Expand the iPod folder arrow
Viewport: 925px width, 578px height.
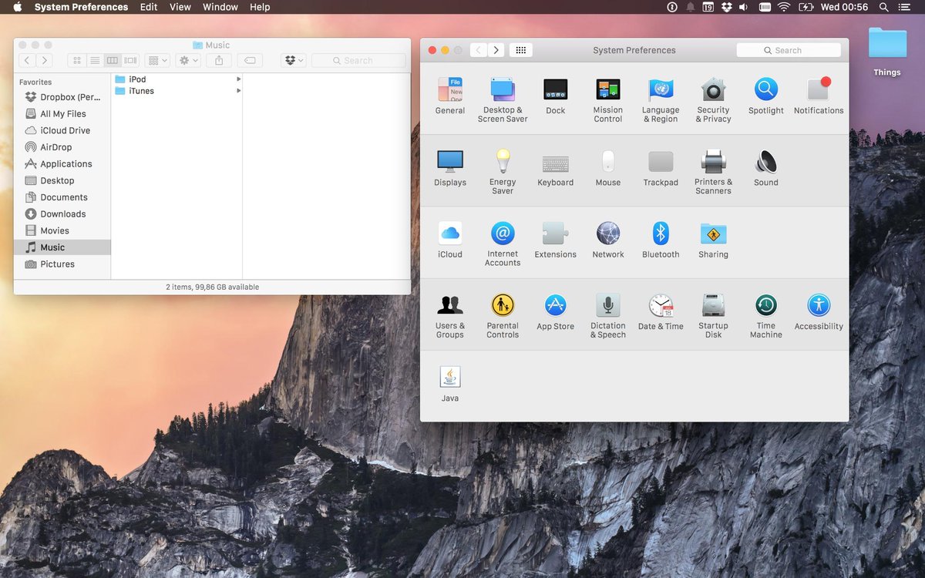tap(238, 79)
